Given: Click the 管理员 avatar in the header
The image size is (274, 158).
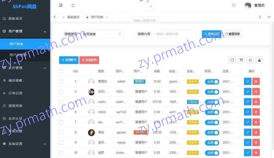Looking at the screenshot, I should click(x=248, y=5).
